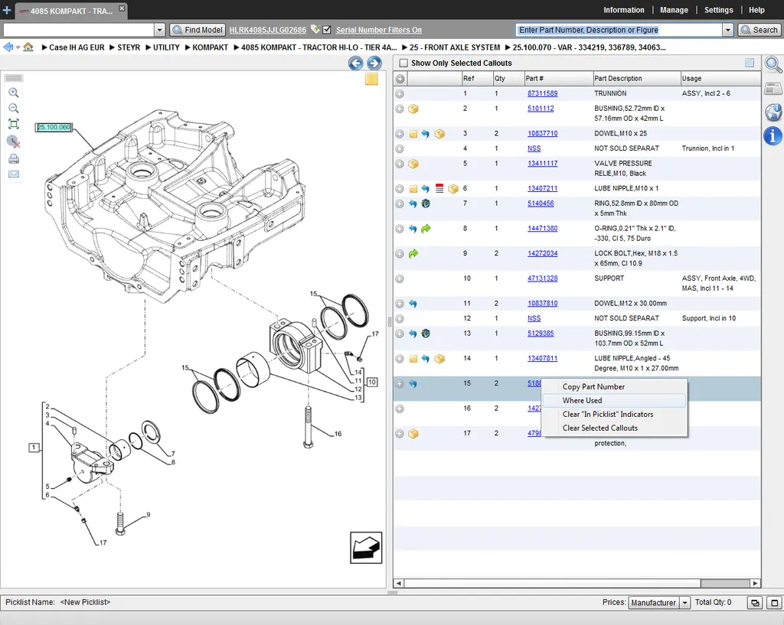Open the Prices Manufacturer dropdown
This screenshot has height=625, width=784.
pos(685,603)
